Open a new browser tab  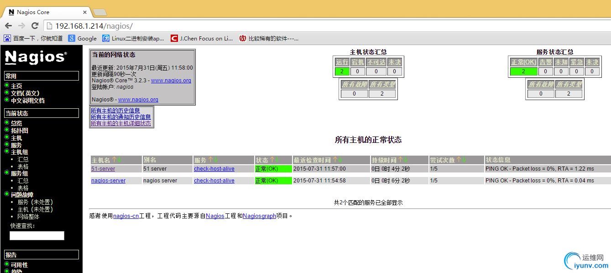99,12
